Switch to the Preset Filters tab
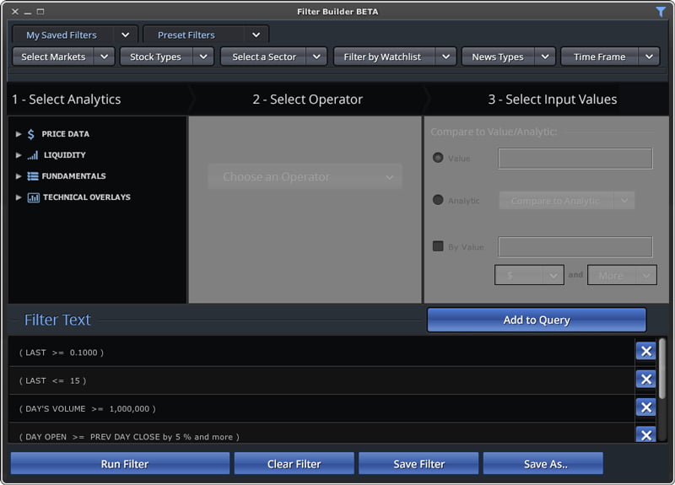The width and height of the screenshot is (675, 485). pos(186,35)
